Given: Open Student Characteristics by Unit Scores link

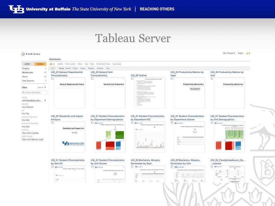Looking at the screenshot, I should pyautogui.click(x=107, y=162).
